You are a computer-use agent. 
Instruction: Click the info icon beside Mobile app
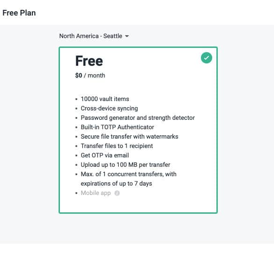(x=117, y=193)
